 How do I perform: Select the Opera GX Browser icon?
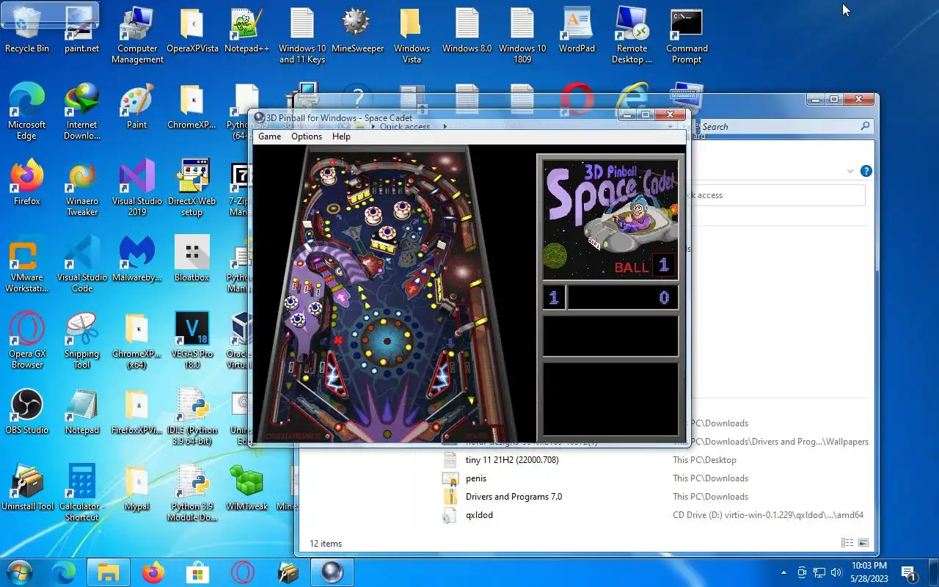click(x=27, y=340)
